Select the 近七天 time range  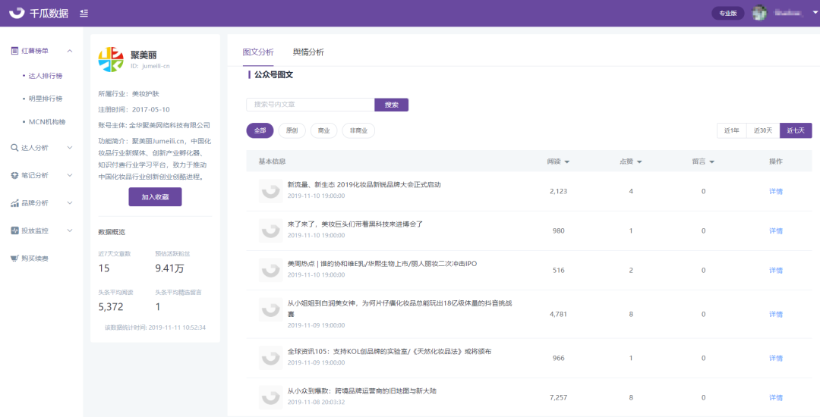tap(796, 130)
